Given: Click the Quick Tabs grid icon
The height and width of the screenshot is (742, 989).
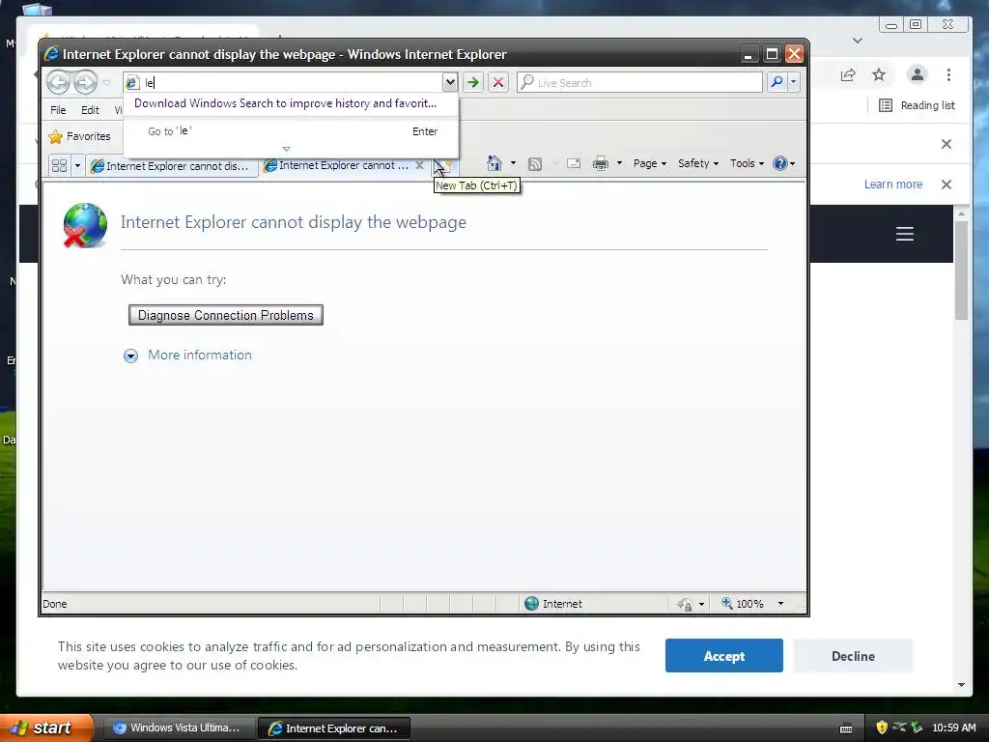Looking at the screenshot, I should [x=59, y=165].
